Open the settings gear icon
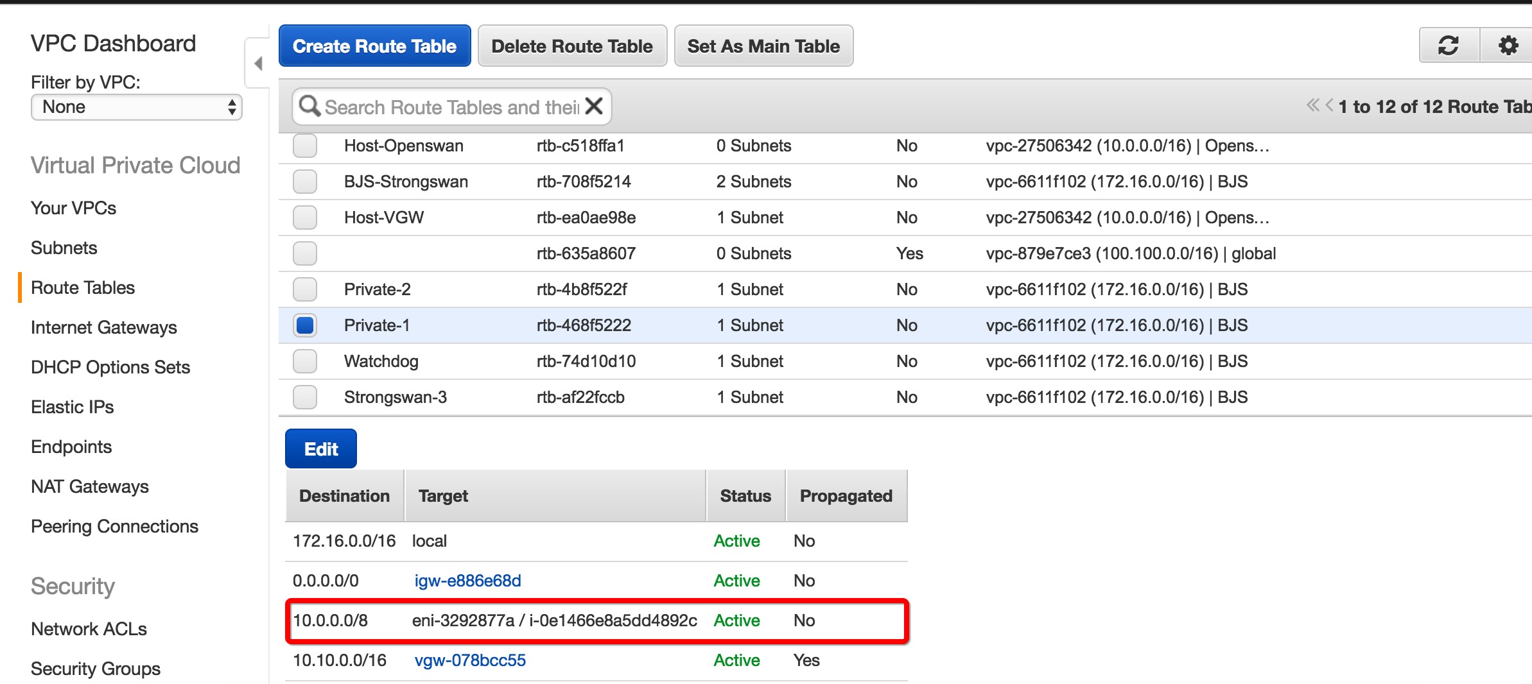Screen dimensions: 1532x684 [1508, 46]
